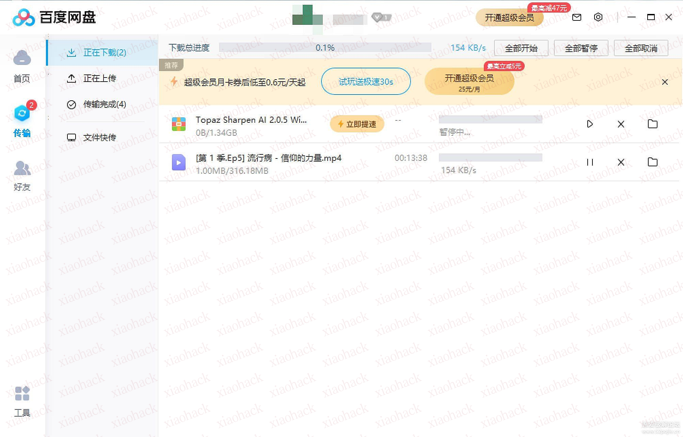683x437 pixels.
Task: Dismiss the promotional banner
Action: point(665,82)
